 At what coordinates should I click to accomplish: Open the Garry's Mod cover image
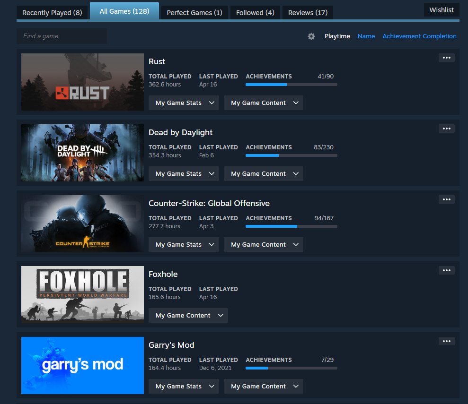82,366
